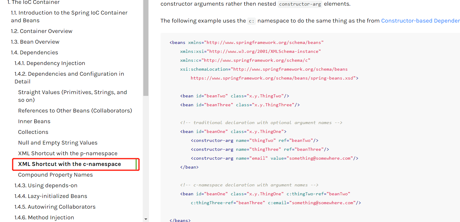
Task: Click the c:thingTwo-ref="beanTwo" code line
Action: [x=265, y=194]
